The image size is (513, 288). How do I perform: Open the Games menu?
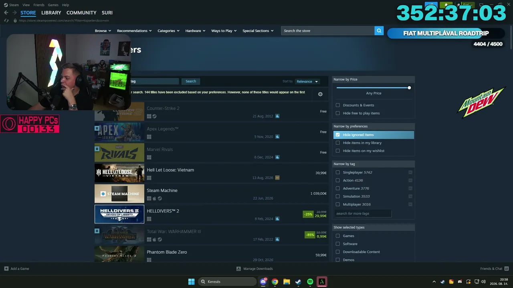pyautogui.click(x=53, y=5)
